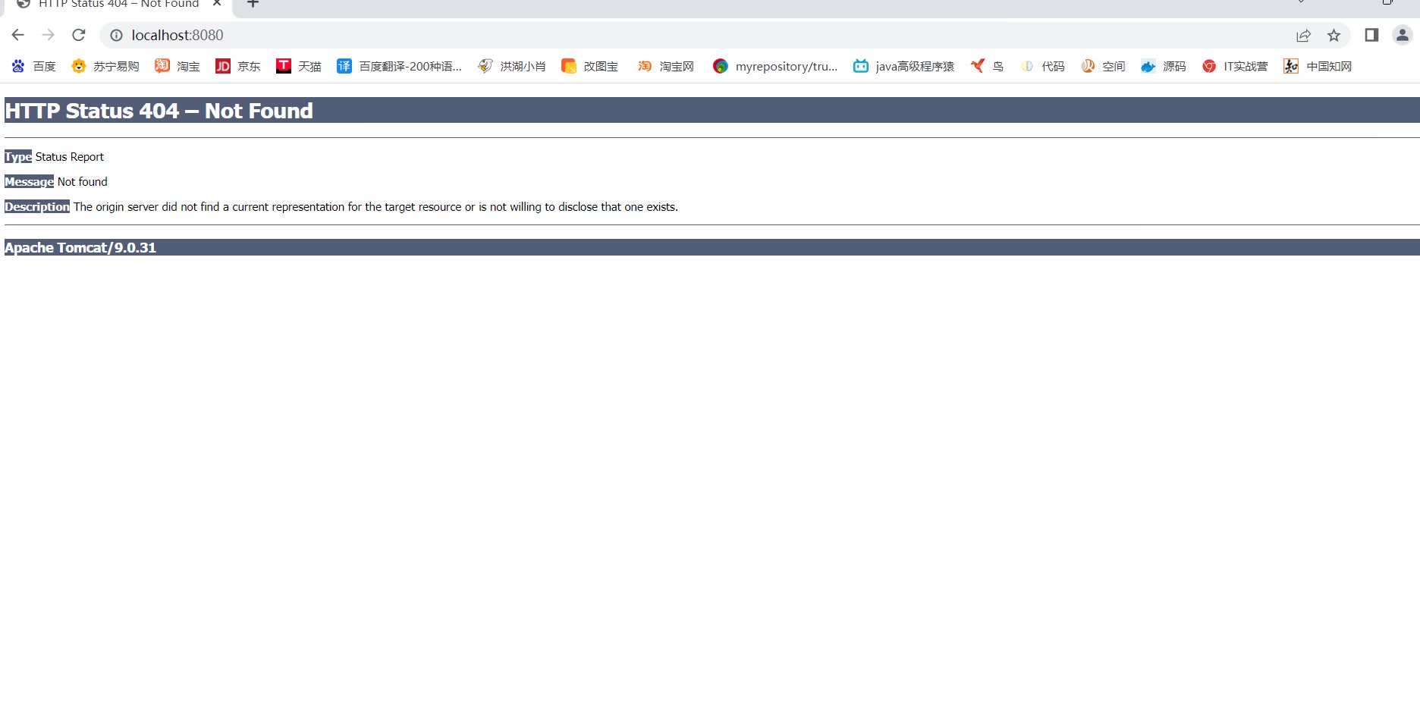Open the 改图宝 bookmark
Screen dimensions: 1420x728
pos(589,66)
